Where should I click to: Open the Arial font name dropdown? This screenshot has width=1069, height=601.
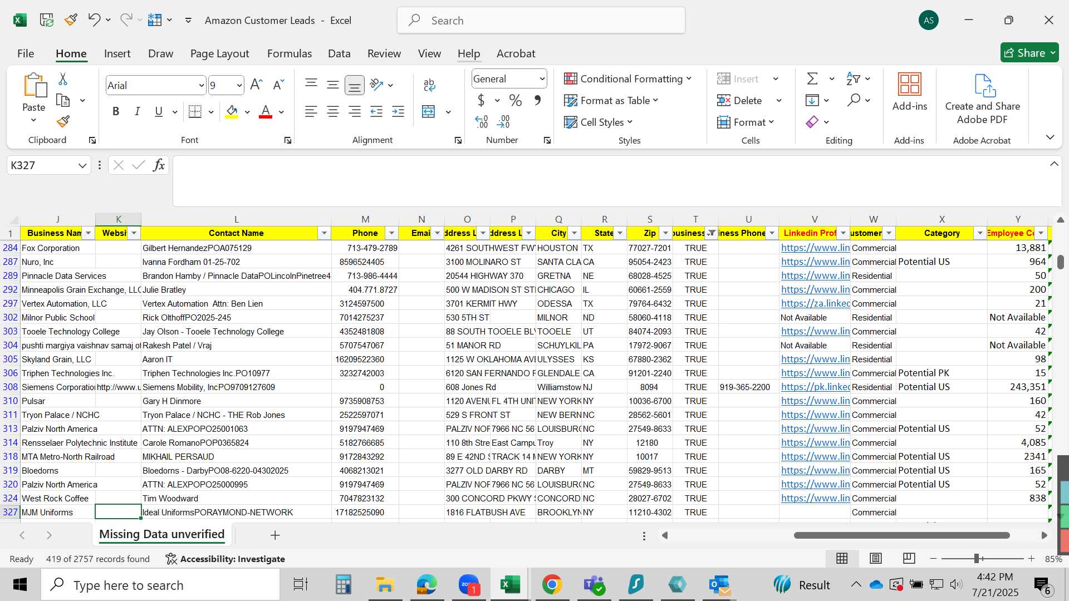coord(201,85)
